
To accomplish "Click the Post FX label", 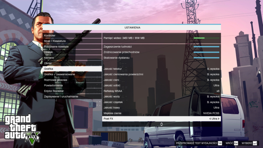I will point(108,119).
